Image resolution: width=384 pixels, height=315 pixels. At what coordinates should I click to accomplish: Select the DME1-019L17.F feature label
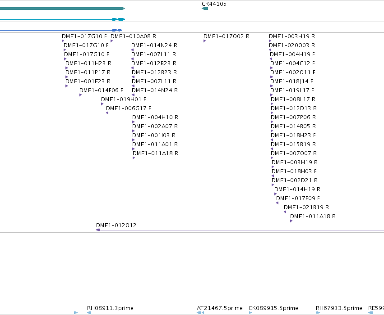[292, 90]
